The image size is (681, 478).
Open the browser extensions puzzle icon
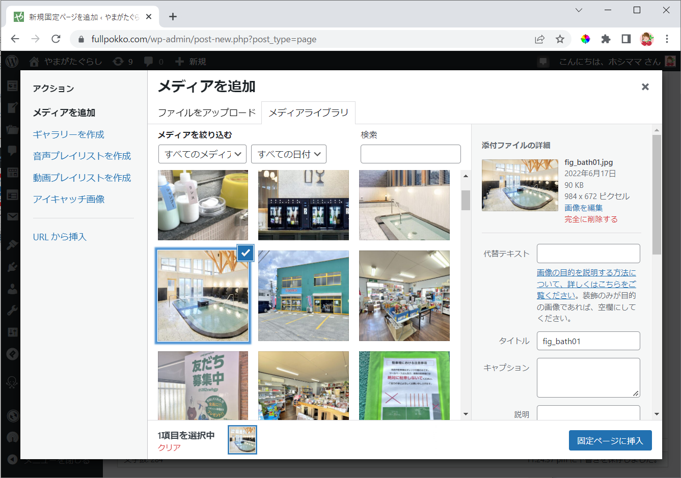point(606,39)
